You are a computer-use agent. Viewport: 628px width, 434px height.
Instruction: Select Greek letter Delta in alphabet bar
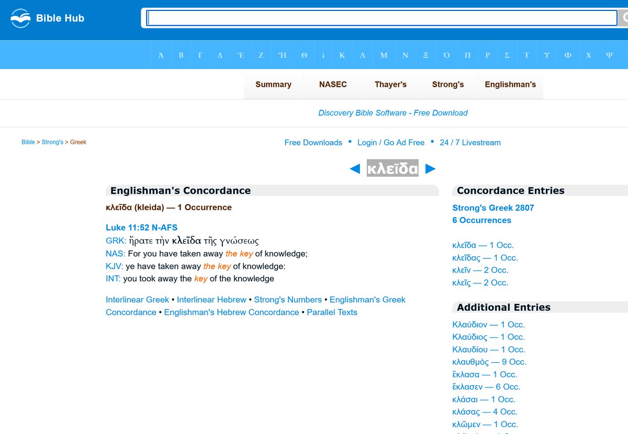[x=220, y=55]
